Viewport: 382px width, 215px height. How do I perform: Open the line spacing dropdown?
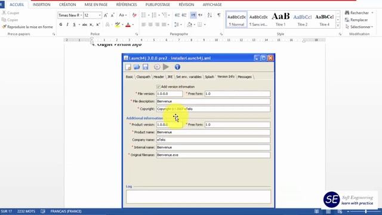coord(178,24)
